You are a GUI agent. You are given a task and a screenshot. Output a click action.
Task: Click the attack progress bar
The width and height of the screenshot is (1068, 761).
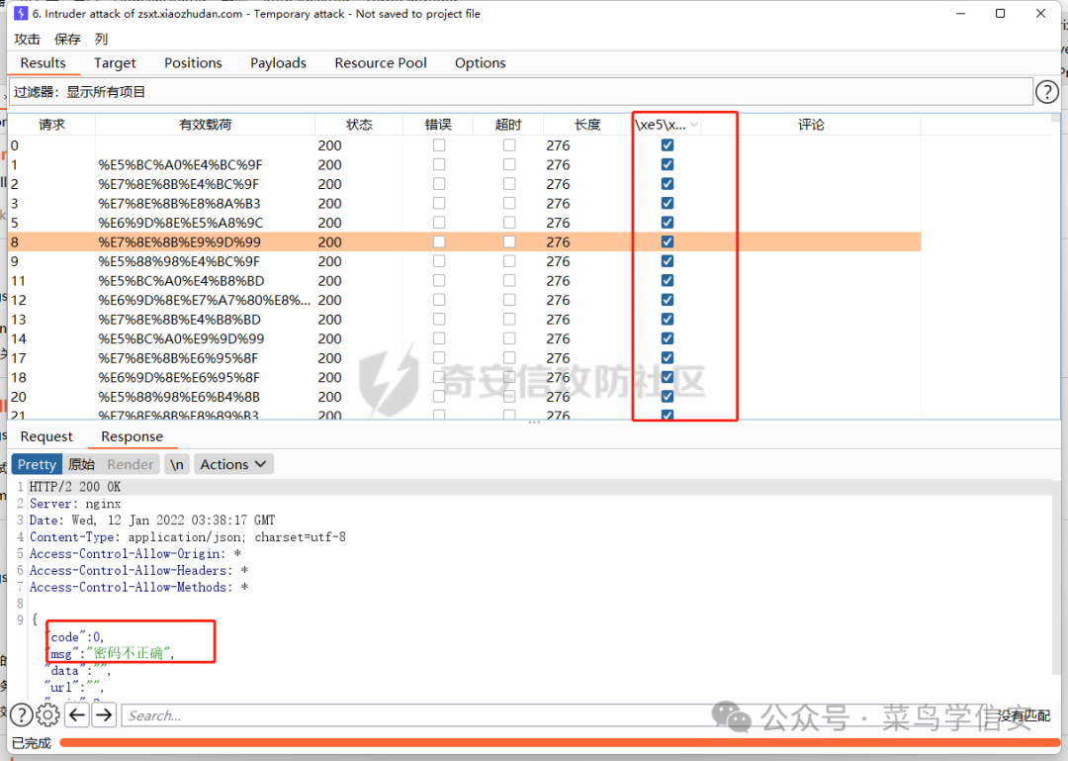559,742
